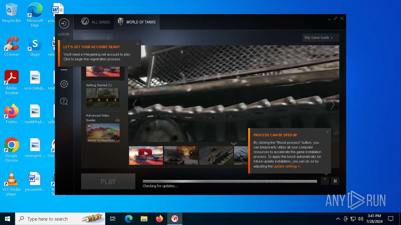Click the greyed-out PLAY button

tap(108, 182)
